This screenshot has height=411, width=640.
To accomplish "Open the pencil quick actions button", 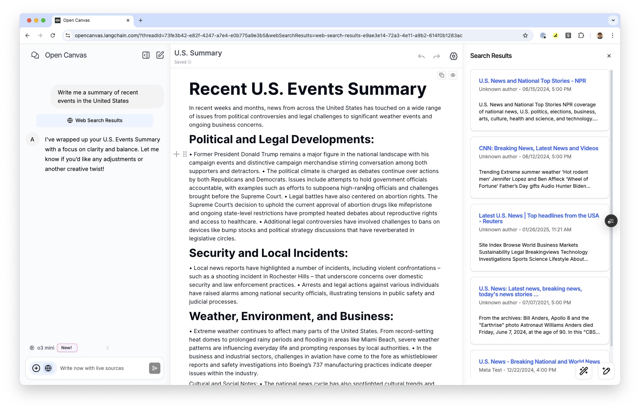I will click(606, 371).
